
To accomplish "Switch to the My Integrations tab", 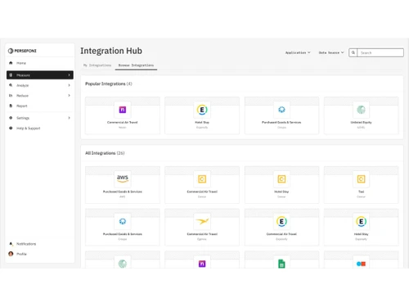I will (x=97, y=65).
